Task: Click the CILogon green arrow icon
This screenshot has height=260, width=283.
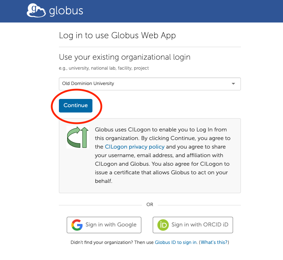Action: coord(77,137)
